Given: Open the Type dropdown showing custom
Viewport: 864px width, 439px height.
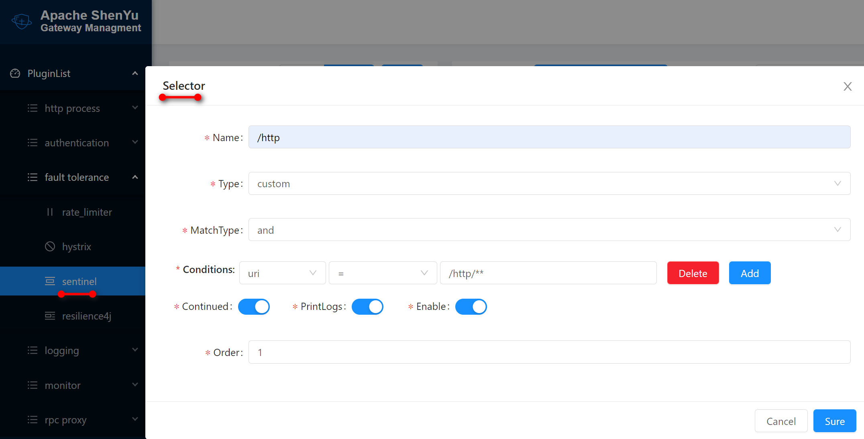Looking at the screenshot, I should click(x=549, y=184).
